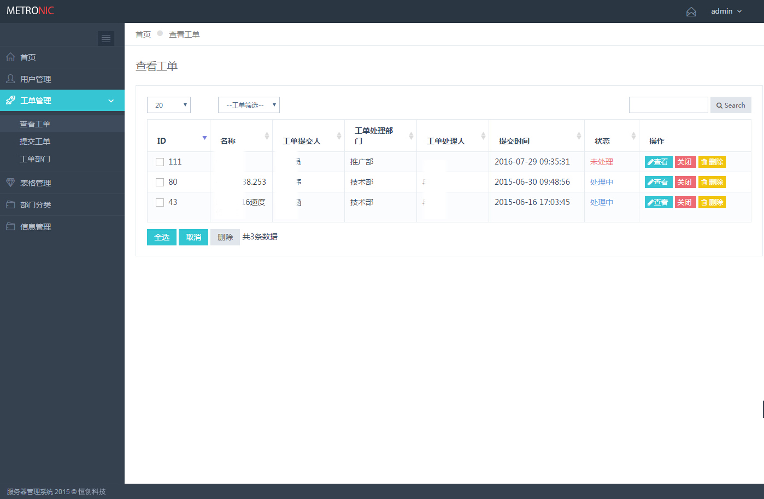Click 查看 button for ticket 111

[659, 162]
